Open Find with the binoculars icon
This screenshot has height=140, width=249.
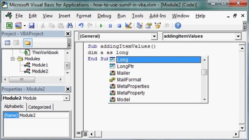(70, 25)
